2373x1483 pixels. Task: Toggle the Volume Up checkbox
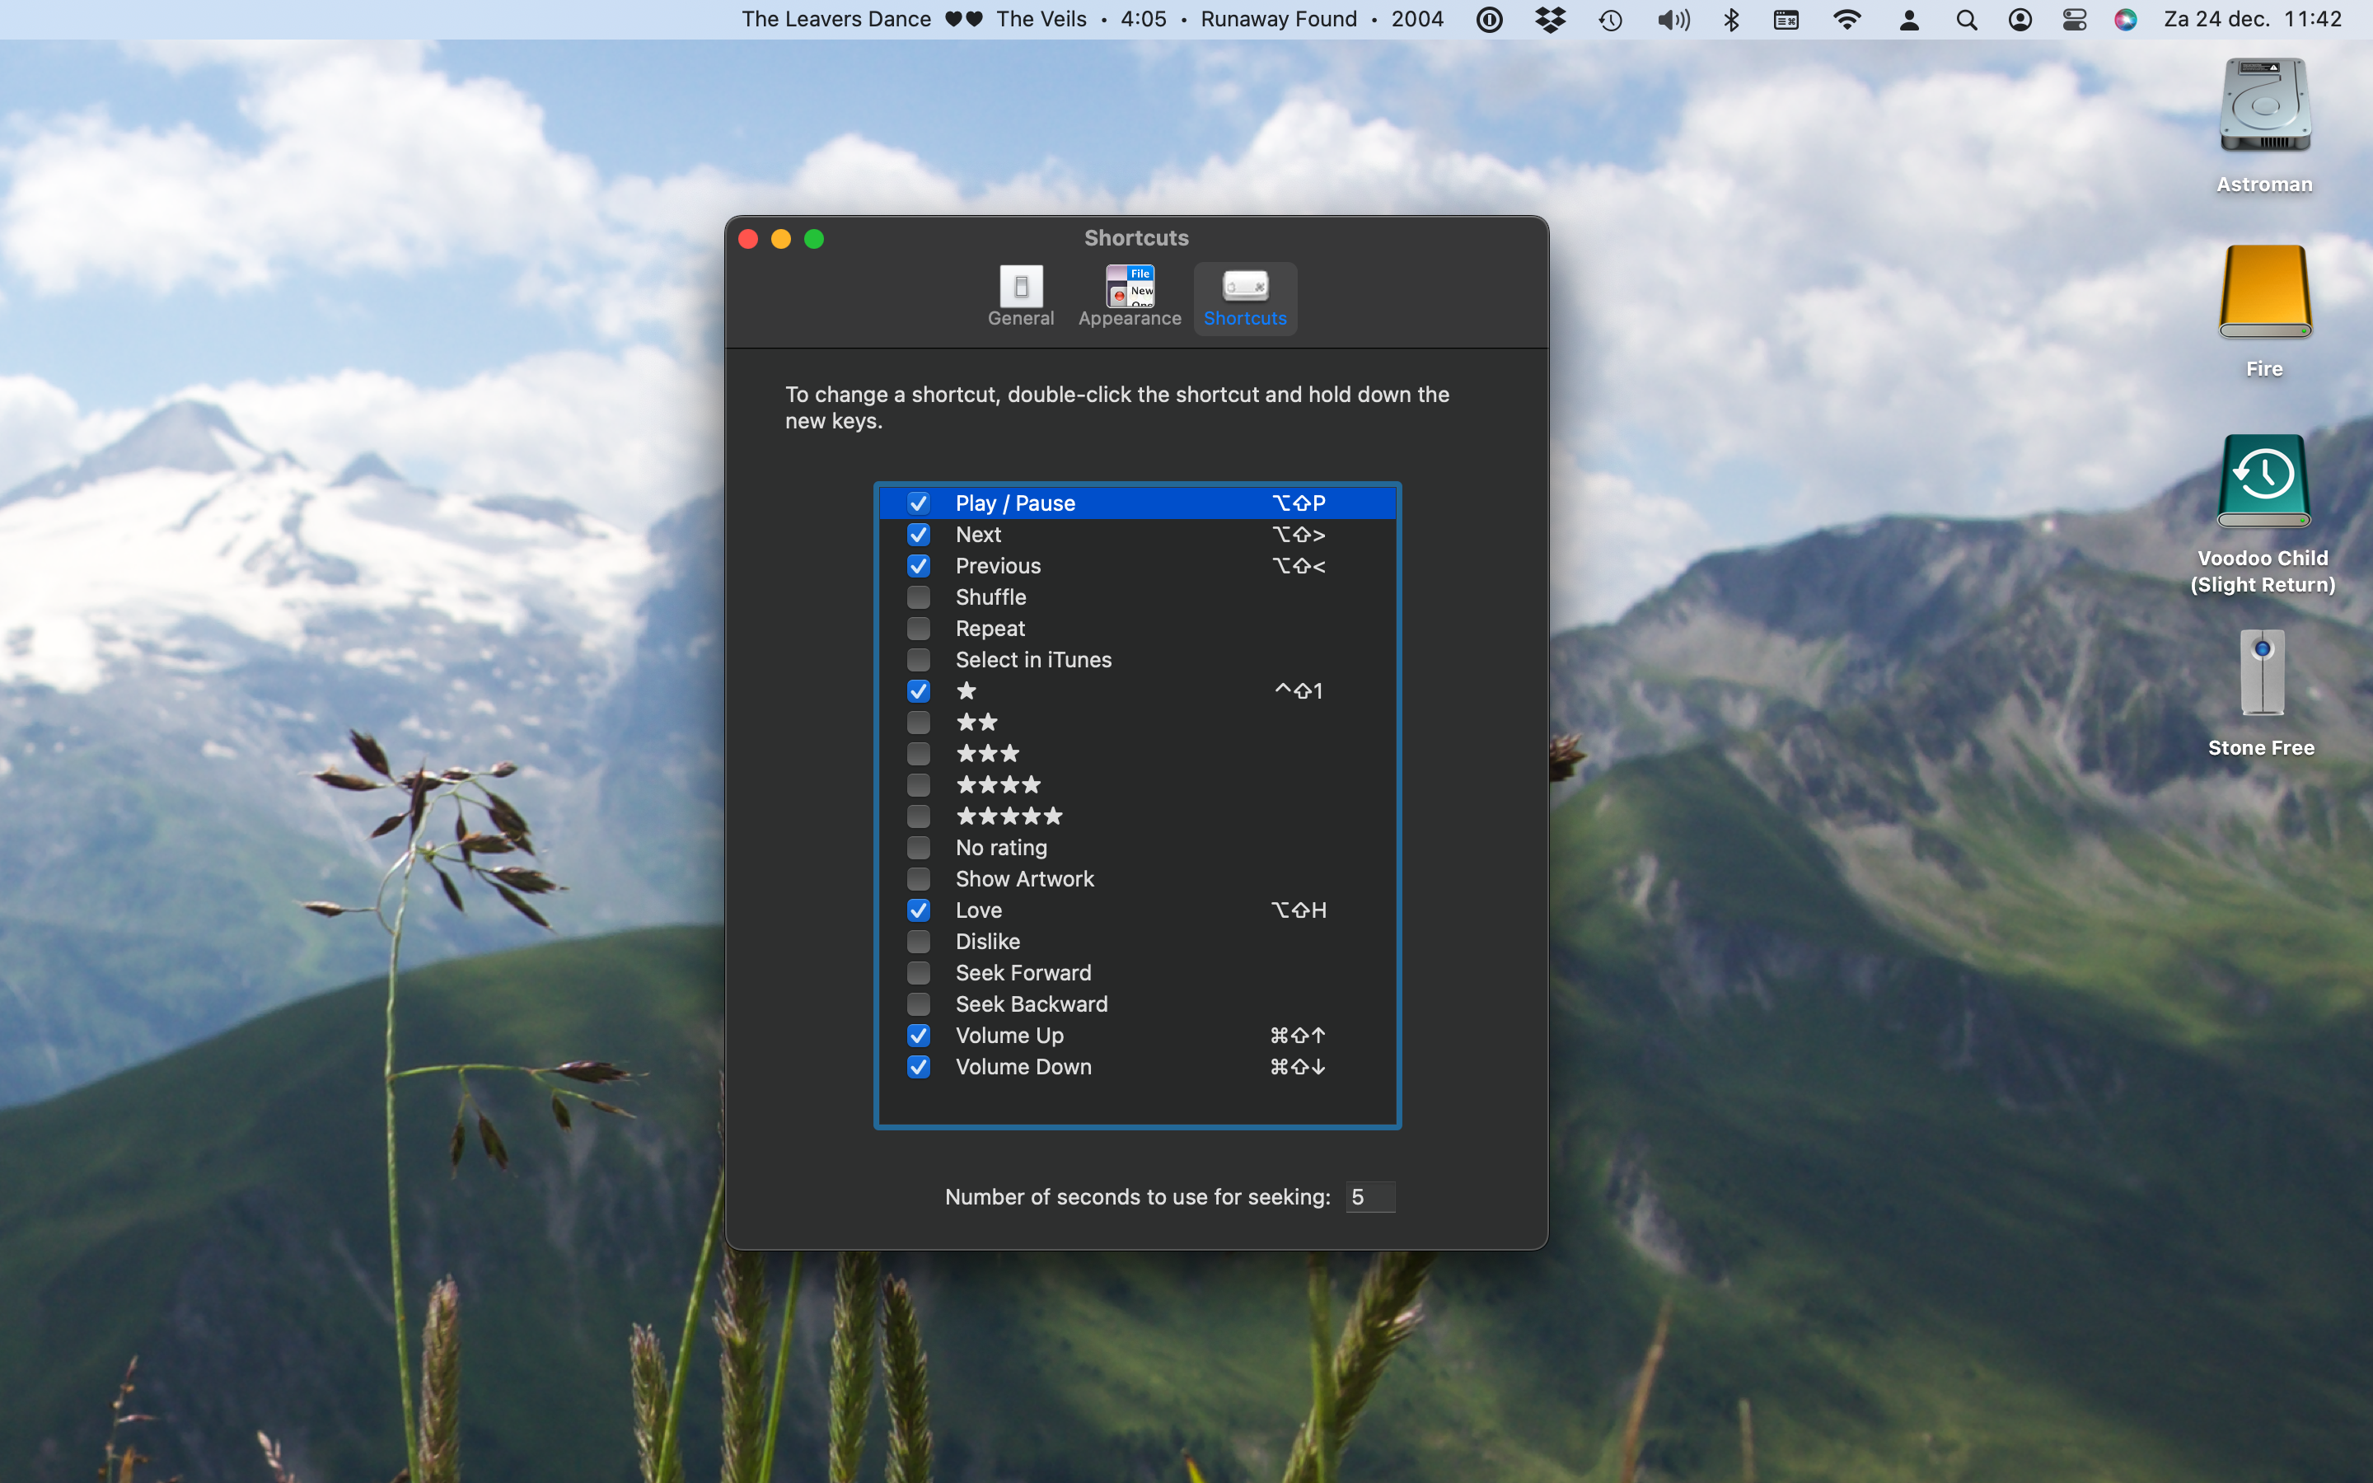coord(918,1036)
